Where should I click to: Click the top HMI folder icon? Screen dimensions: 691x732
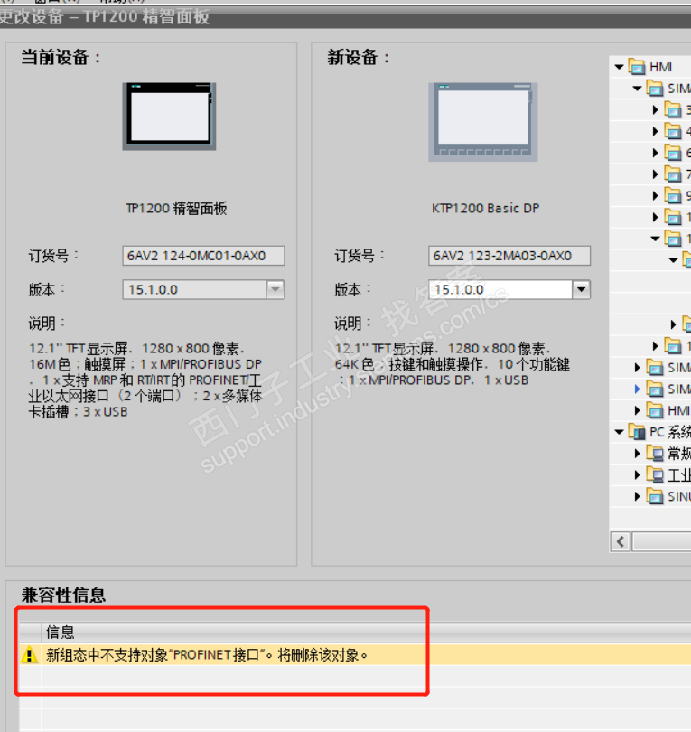(x=637, y=67)
